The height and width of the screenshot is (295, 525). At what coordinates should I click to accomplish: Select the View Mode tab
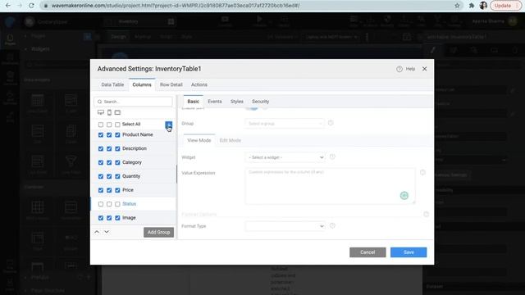199,140
